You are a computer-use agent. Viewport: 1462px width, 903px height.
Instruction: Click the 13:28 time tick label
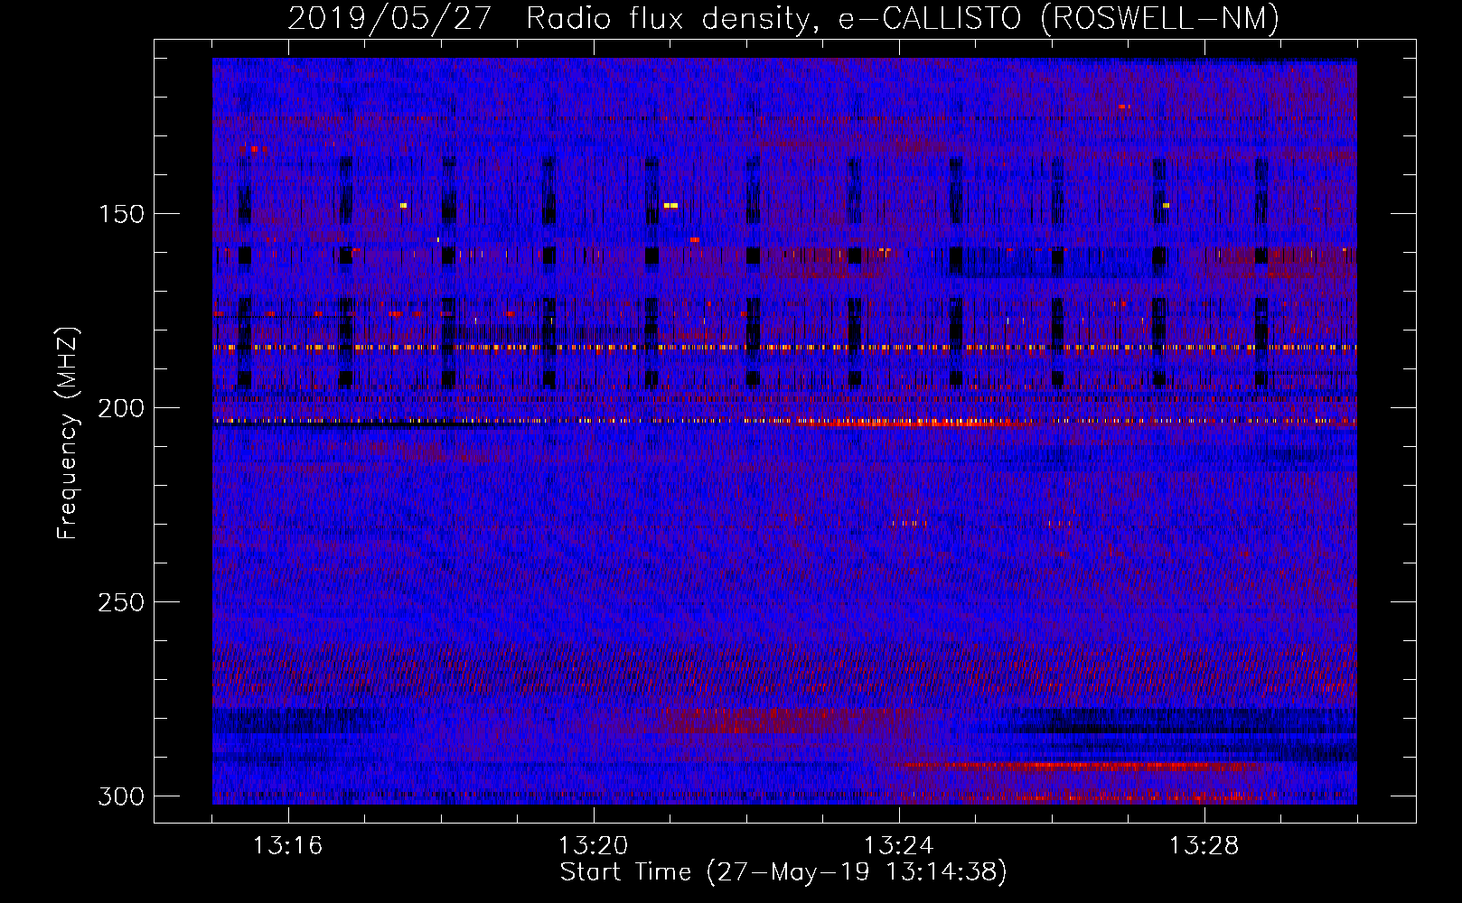(x=1204, y=846)
